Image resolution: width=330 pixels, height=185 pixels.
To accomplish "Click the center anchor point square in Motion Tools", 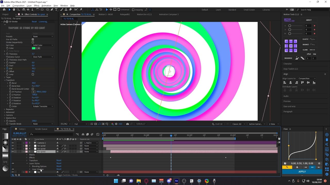I will coord(291,46).
